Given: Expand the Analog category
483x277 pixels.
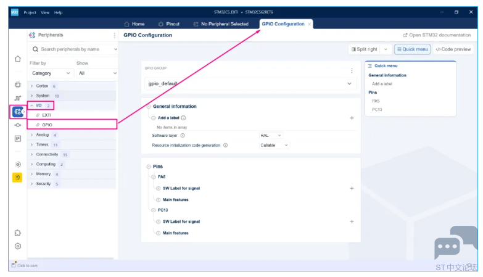Looking at the screenshot, I should [x=31, y=135].
